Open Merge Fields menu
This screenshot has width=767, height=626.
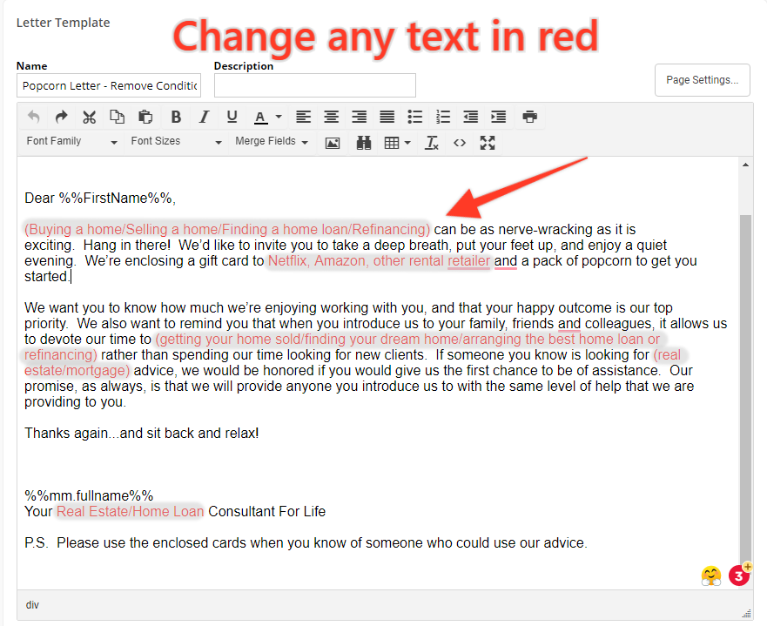272,141
